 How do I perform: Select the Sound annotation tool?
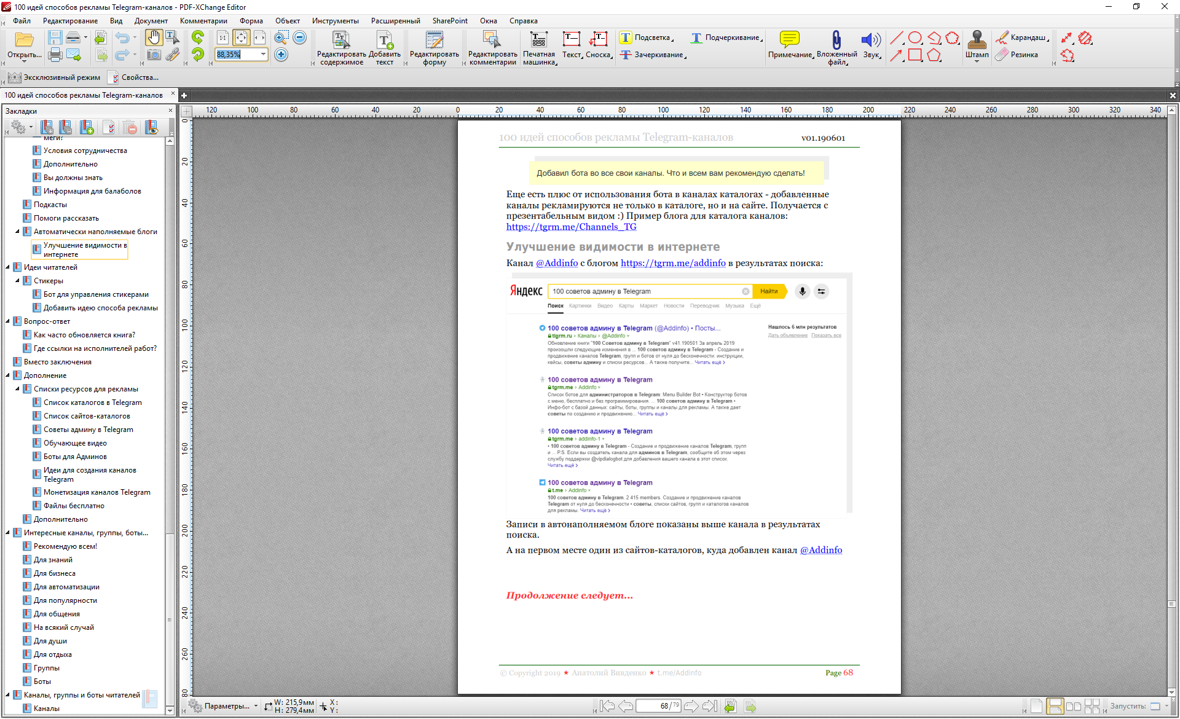[x=871, y=44]
